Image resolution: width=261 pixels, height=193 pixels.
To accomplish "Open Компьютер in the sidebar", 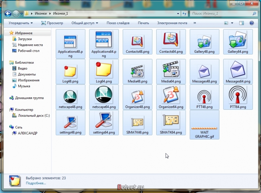I will point(24,110).
